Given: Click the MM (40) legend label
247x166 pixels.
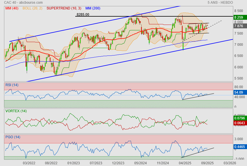Looking at the screenshot, I should (x=11, y=8).
